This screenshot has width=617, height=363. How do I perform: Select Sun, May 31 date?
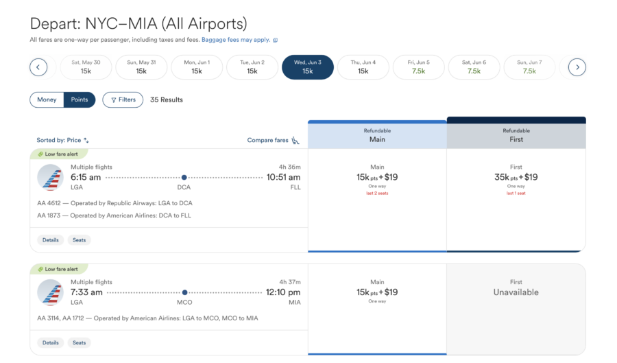coord(141,67)
